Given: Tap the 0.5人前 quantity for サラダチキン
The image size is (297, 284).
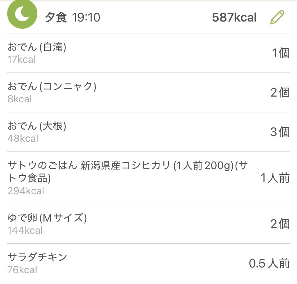Looking at the screenshot, I should [269, 264].
